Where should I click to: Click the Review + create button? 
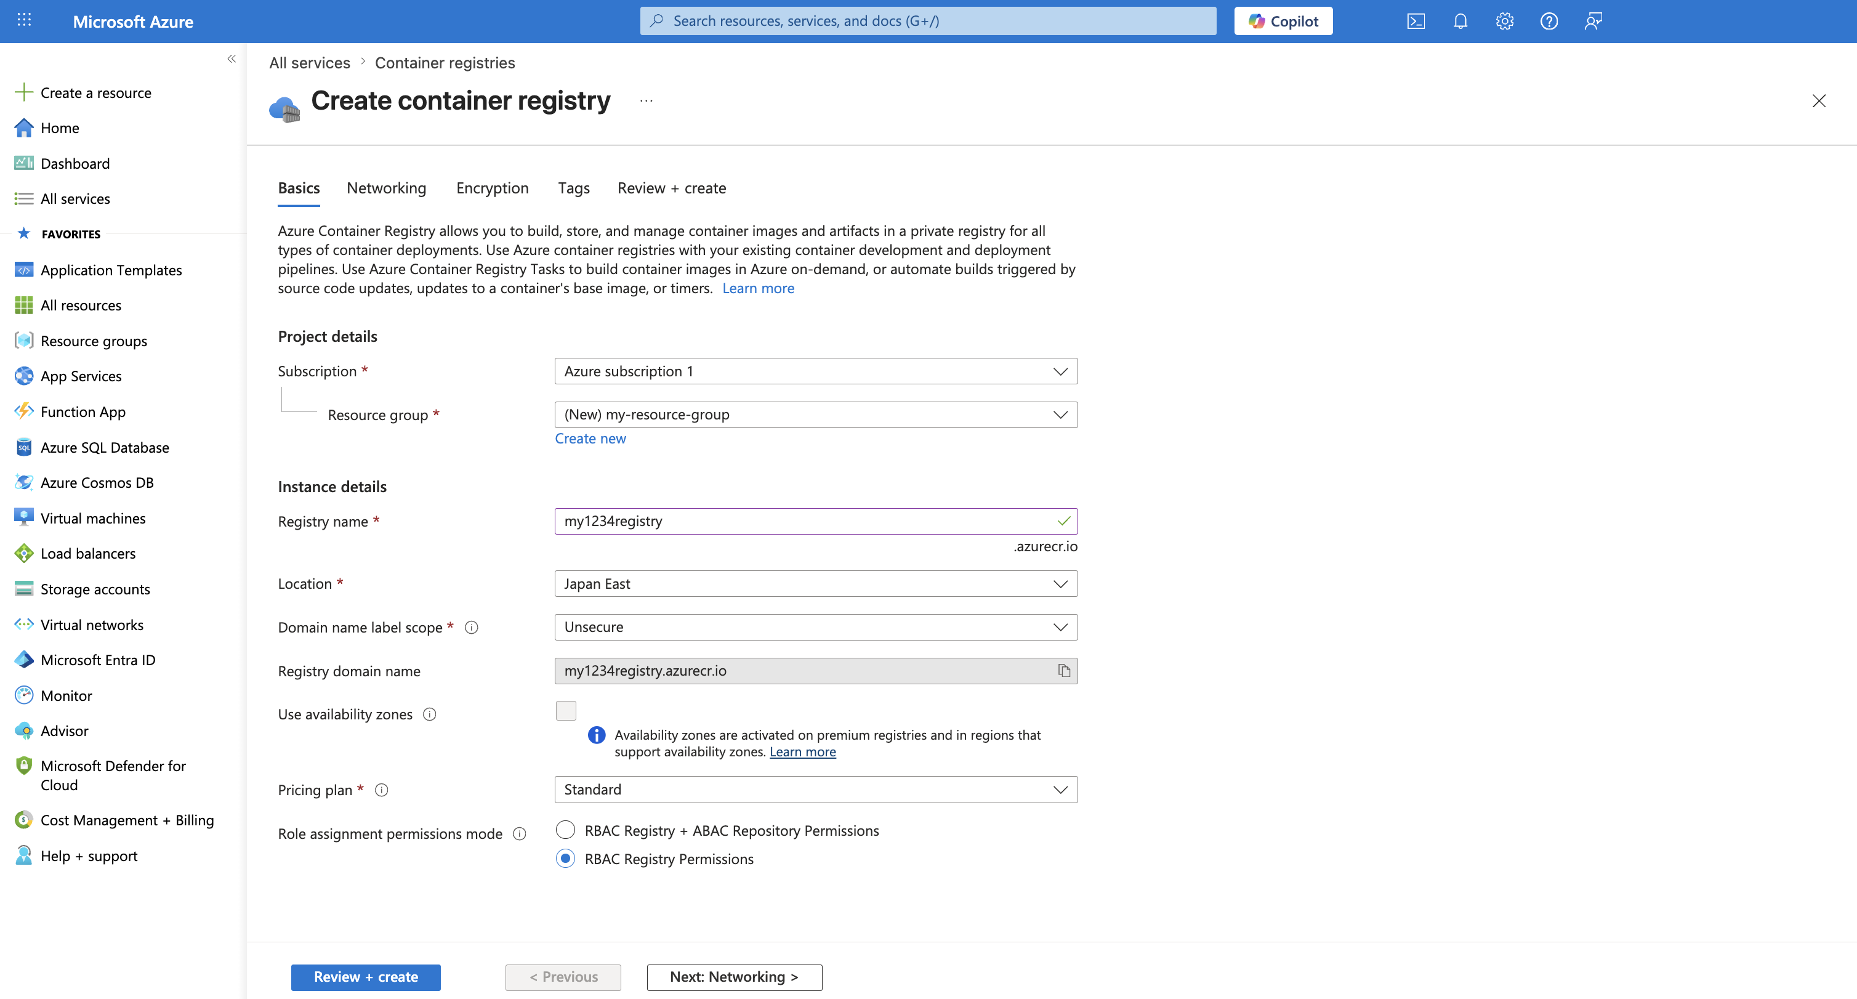[366, 977]
